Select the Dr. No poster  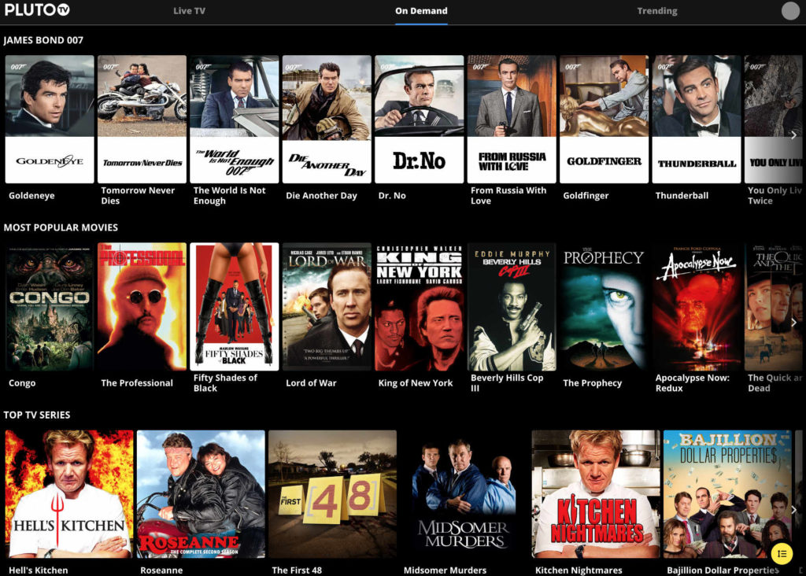[419, 119]
